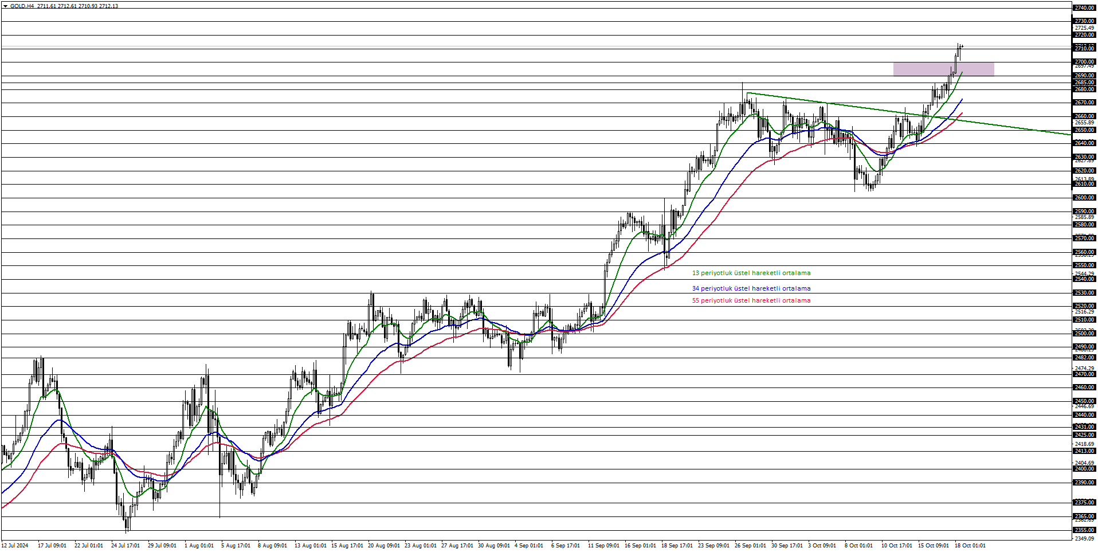Click the 2585.89 axis price value
The width and height of the screenshot is (1098, 552).
[x=1084, y=217]
